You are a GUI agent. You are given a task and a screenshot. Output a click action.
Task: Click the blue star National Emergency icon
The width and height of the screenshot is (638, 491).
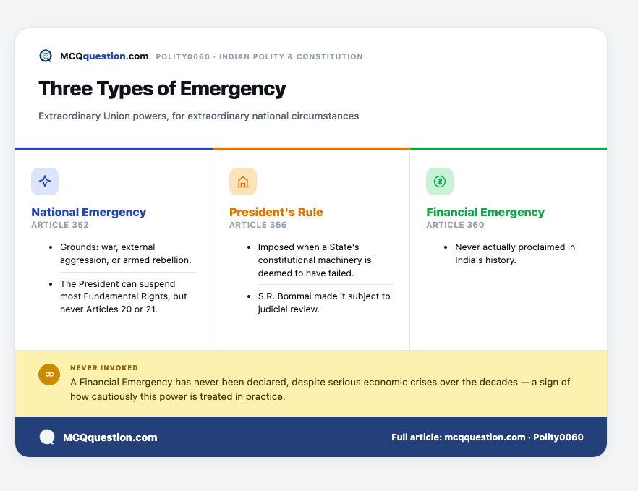pyautogui.click(x=45, y=182)
